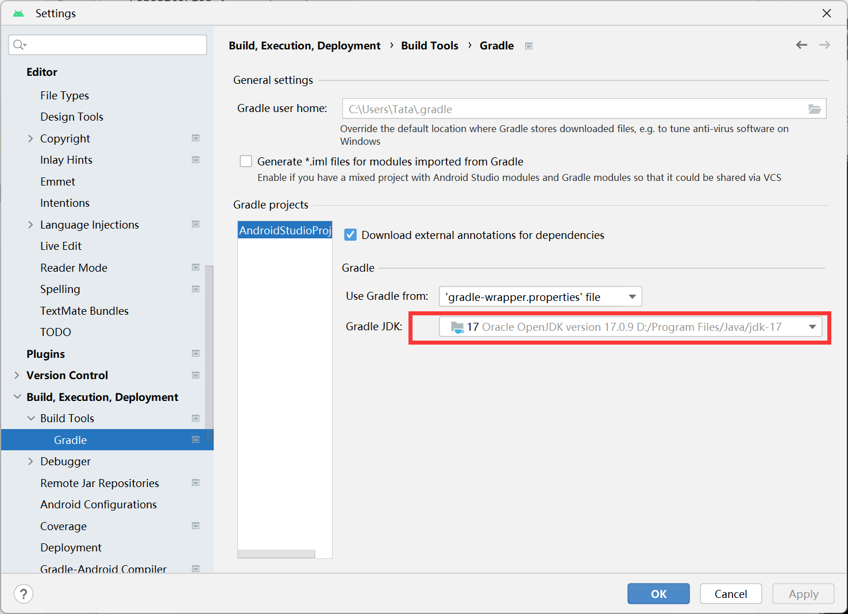The image size is (848, 614).
Task: Open the File Types settings page
Action: (x=64, y=95)
